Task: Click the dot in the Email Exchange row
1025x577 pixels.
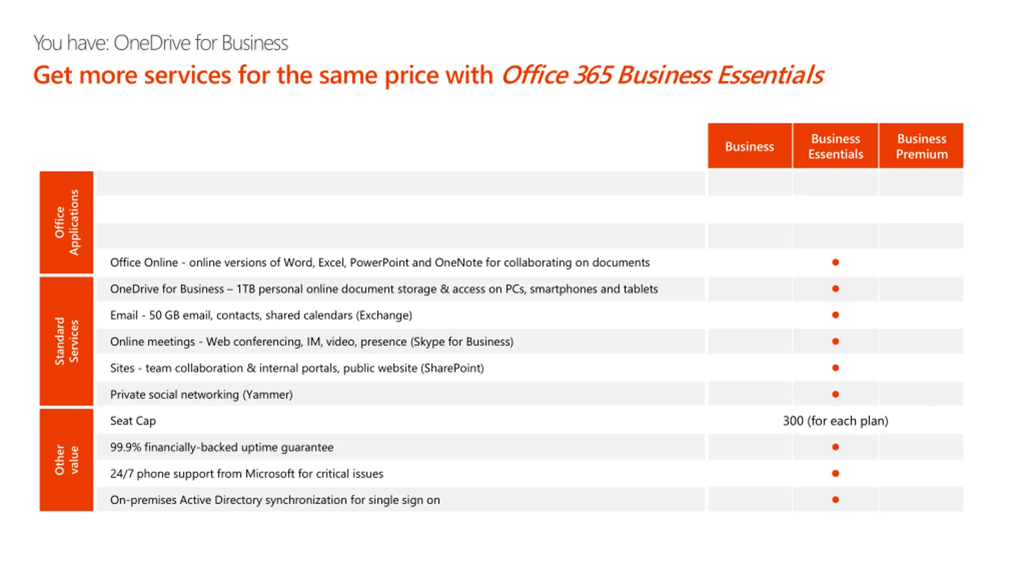Action: pyautogui.click(x=835, y=315)
